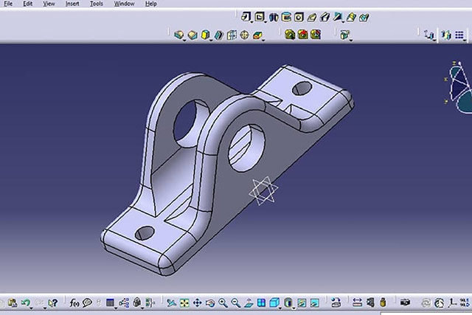Open the Edit menu
Viewport: 472px width, 315px height.
pyautogui.click(x=28, y=4)
